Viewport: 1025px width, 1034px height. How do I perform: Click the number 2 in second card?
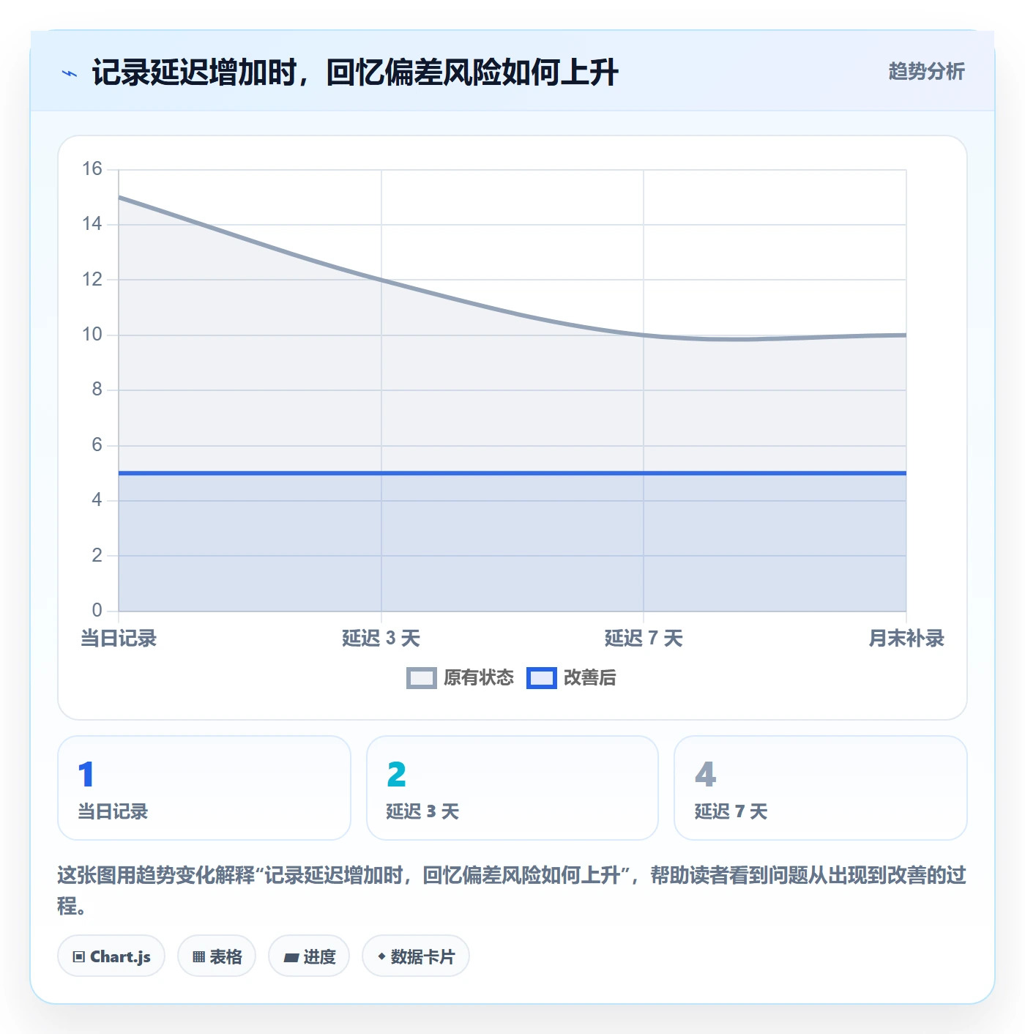pyautogui.click(x=396, y=774)
